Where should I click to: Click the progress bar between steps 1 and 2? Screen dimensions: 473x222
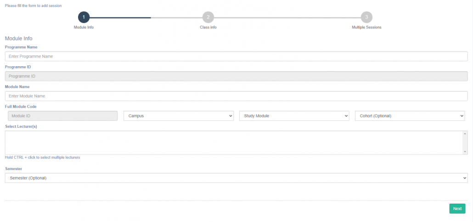point(146,17)
